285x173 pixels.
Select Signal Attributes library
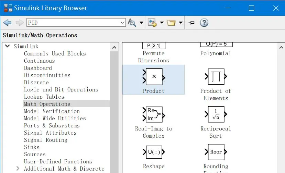(x=50, y=133)
